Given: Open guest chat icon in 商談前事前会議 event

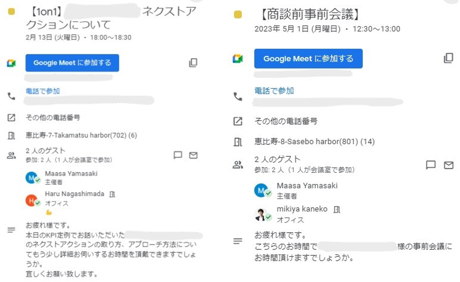Looking at the screenshot, I should pyautogui.click(x=431, y=165).
